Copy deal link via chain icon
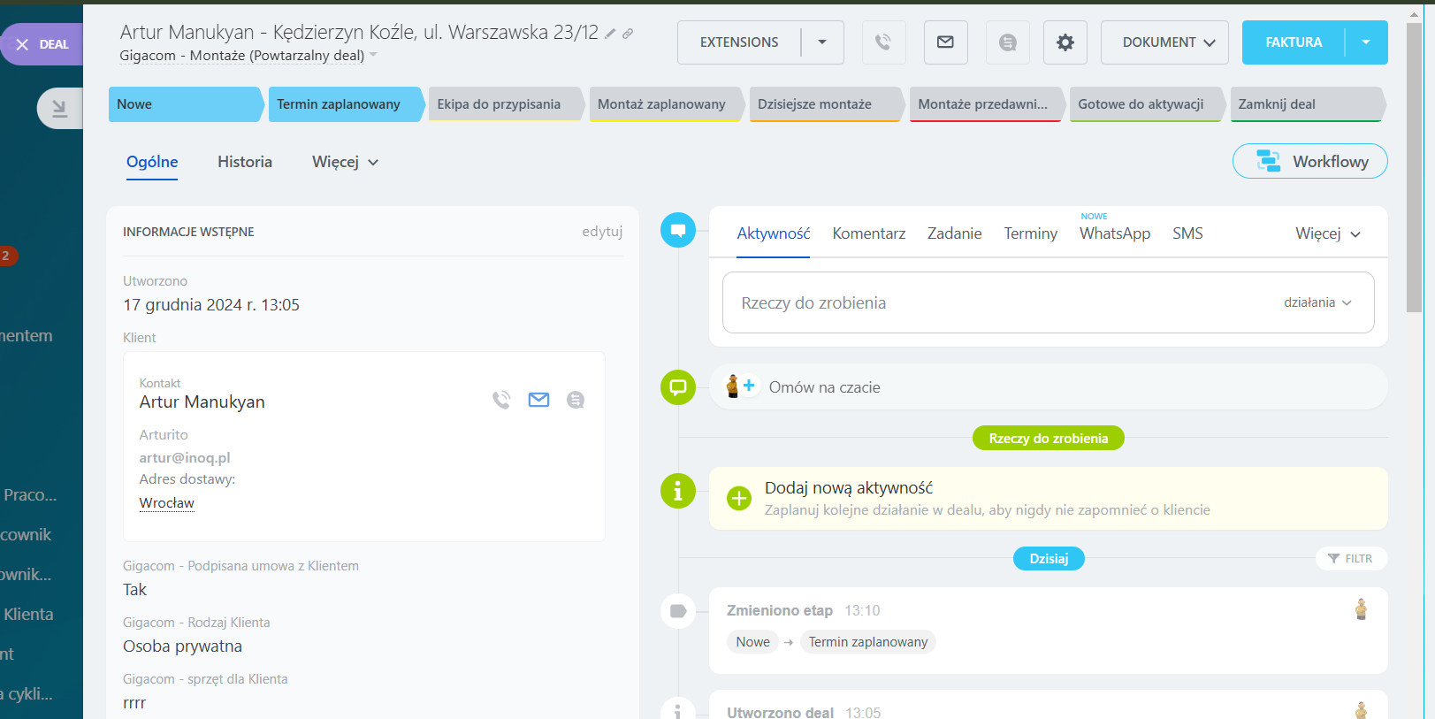The height and width of the screenshot is (719, 1435). (x=628, y=34)
